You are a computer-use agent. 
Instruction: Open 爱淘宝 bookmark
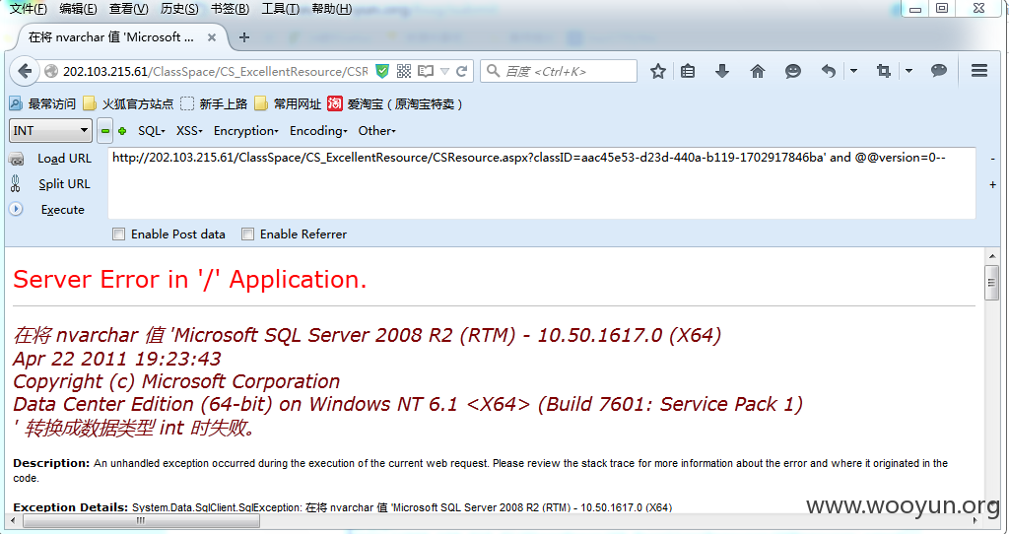click(396, 103)
